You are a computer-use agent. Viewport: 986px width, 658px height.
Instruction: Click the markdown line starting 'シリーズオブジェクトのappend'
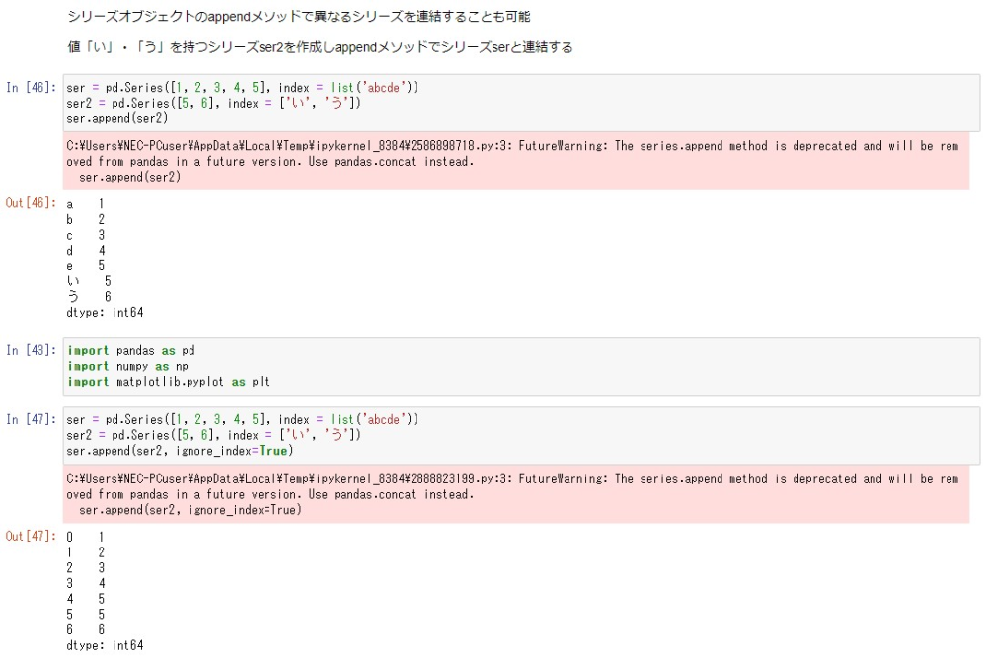299,17
